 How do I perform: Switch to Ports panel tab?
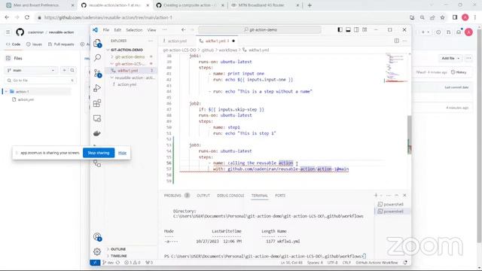(x=280, y=196)
